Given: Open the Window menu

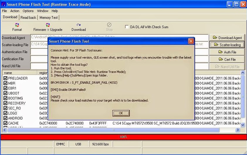Looking at the screenshot, I should click(43, 11).
